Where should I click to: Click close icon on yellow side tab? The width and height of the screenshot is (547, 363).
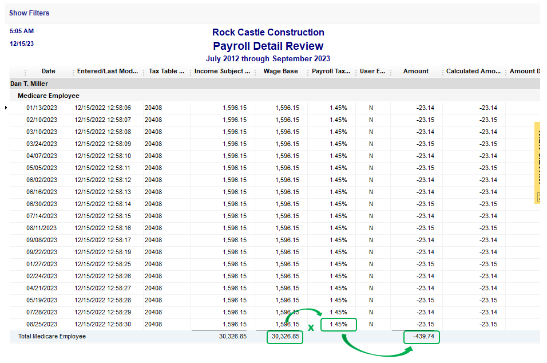click(x=538, y=197)
